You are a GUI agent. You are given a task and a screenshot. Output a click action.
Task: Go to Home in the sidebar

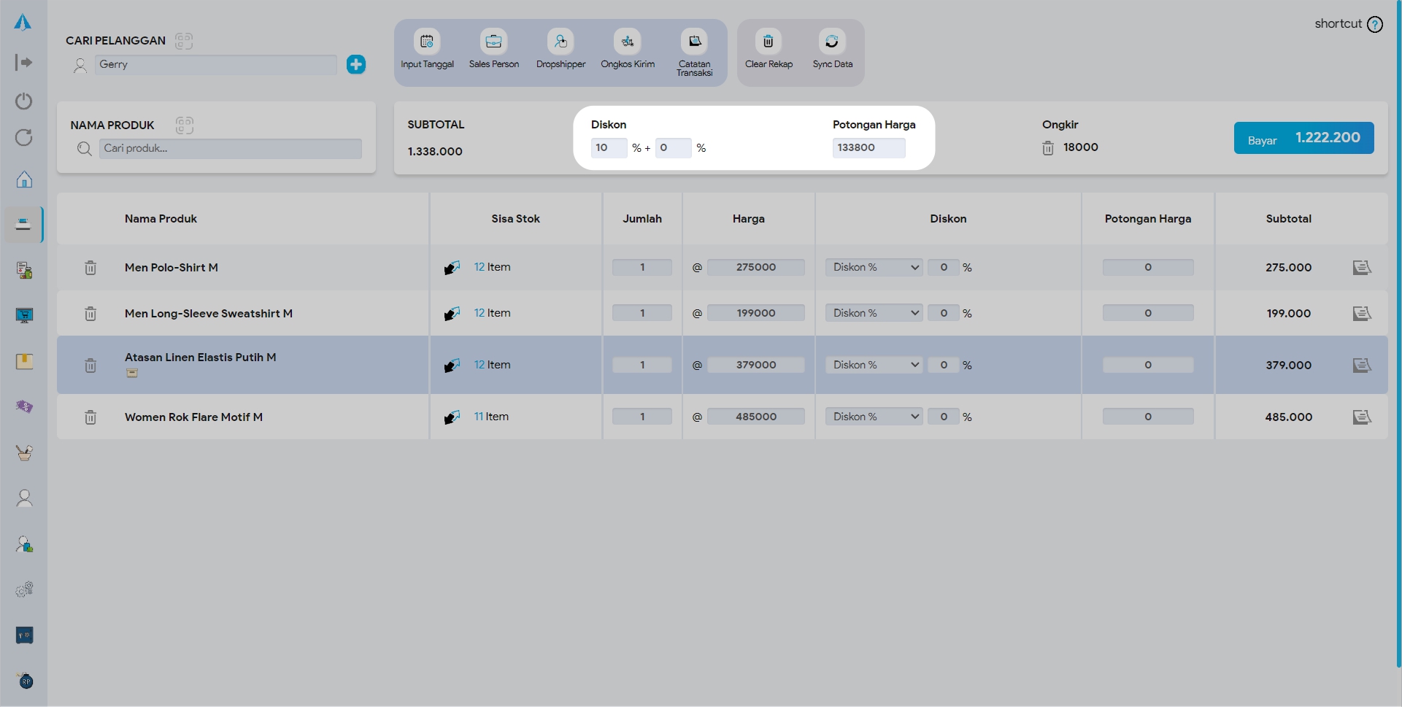pos(24,179)
